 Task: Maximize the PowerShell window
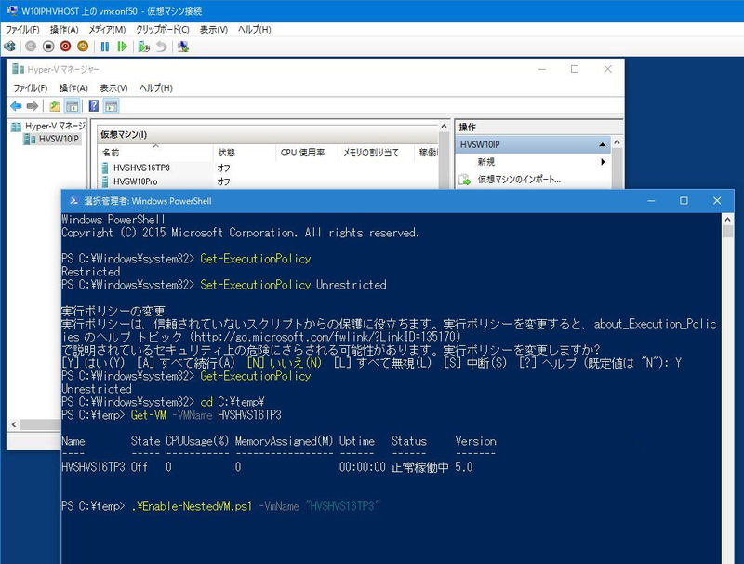pos(684,201)
